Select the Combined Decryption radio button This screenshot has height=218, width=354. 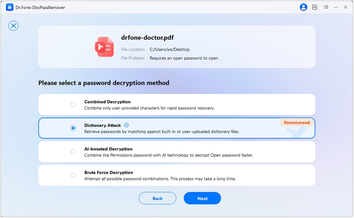(x=73, y=104)
